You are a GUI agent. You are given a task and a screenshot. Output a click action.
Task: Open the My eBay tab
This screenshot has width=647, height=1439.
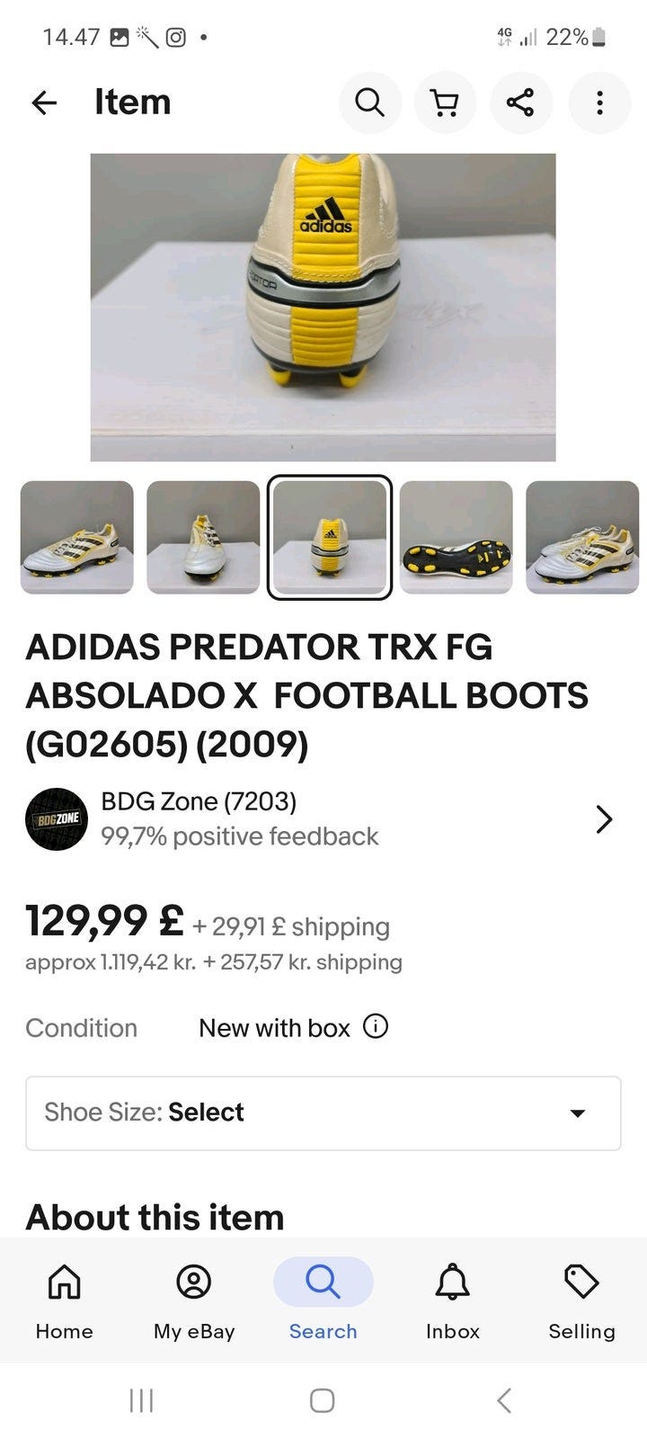tap(194, 1300)
